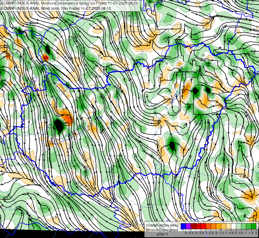The width and height of the screenshot is (259, 238).
Task: Select the light green swatch between 0.5 and 1
Action: [244, 226]
